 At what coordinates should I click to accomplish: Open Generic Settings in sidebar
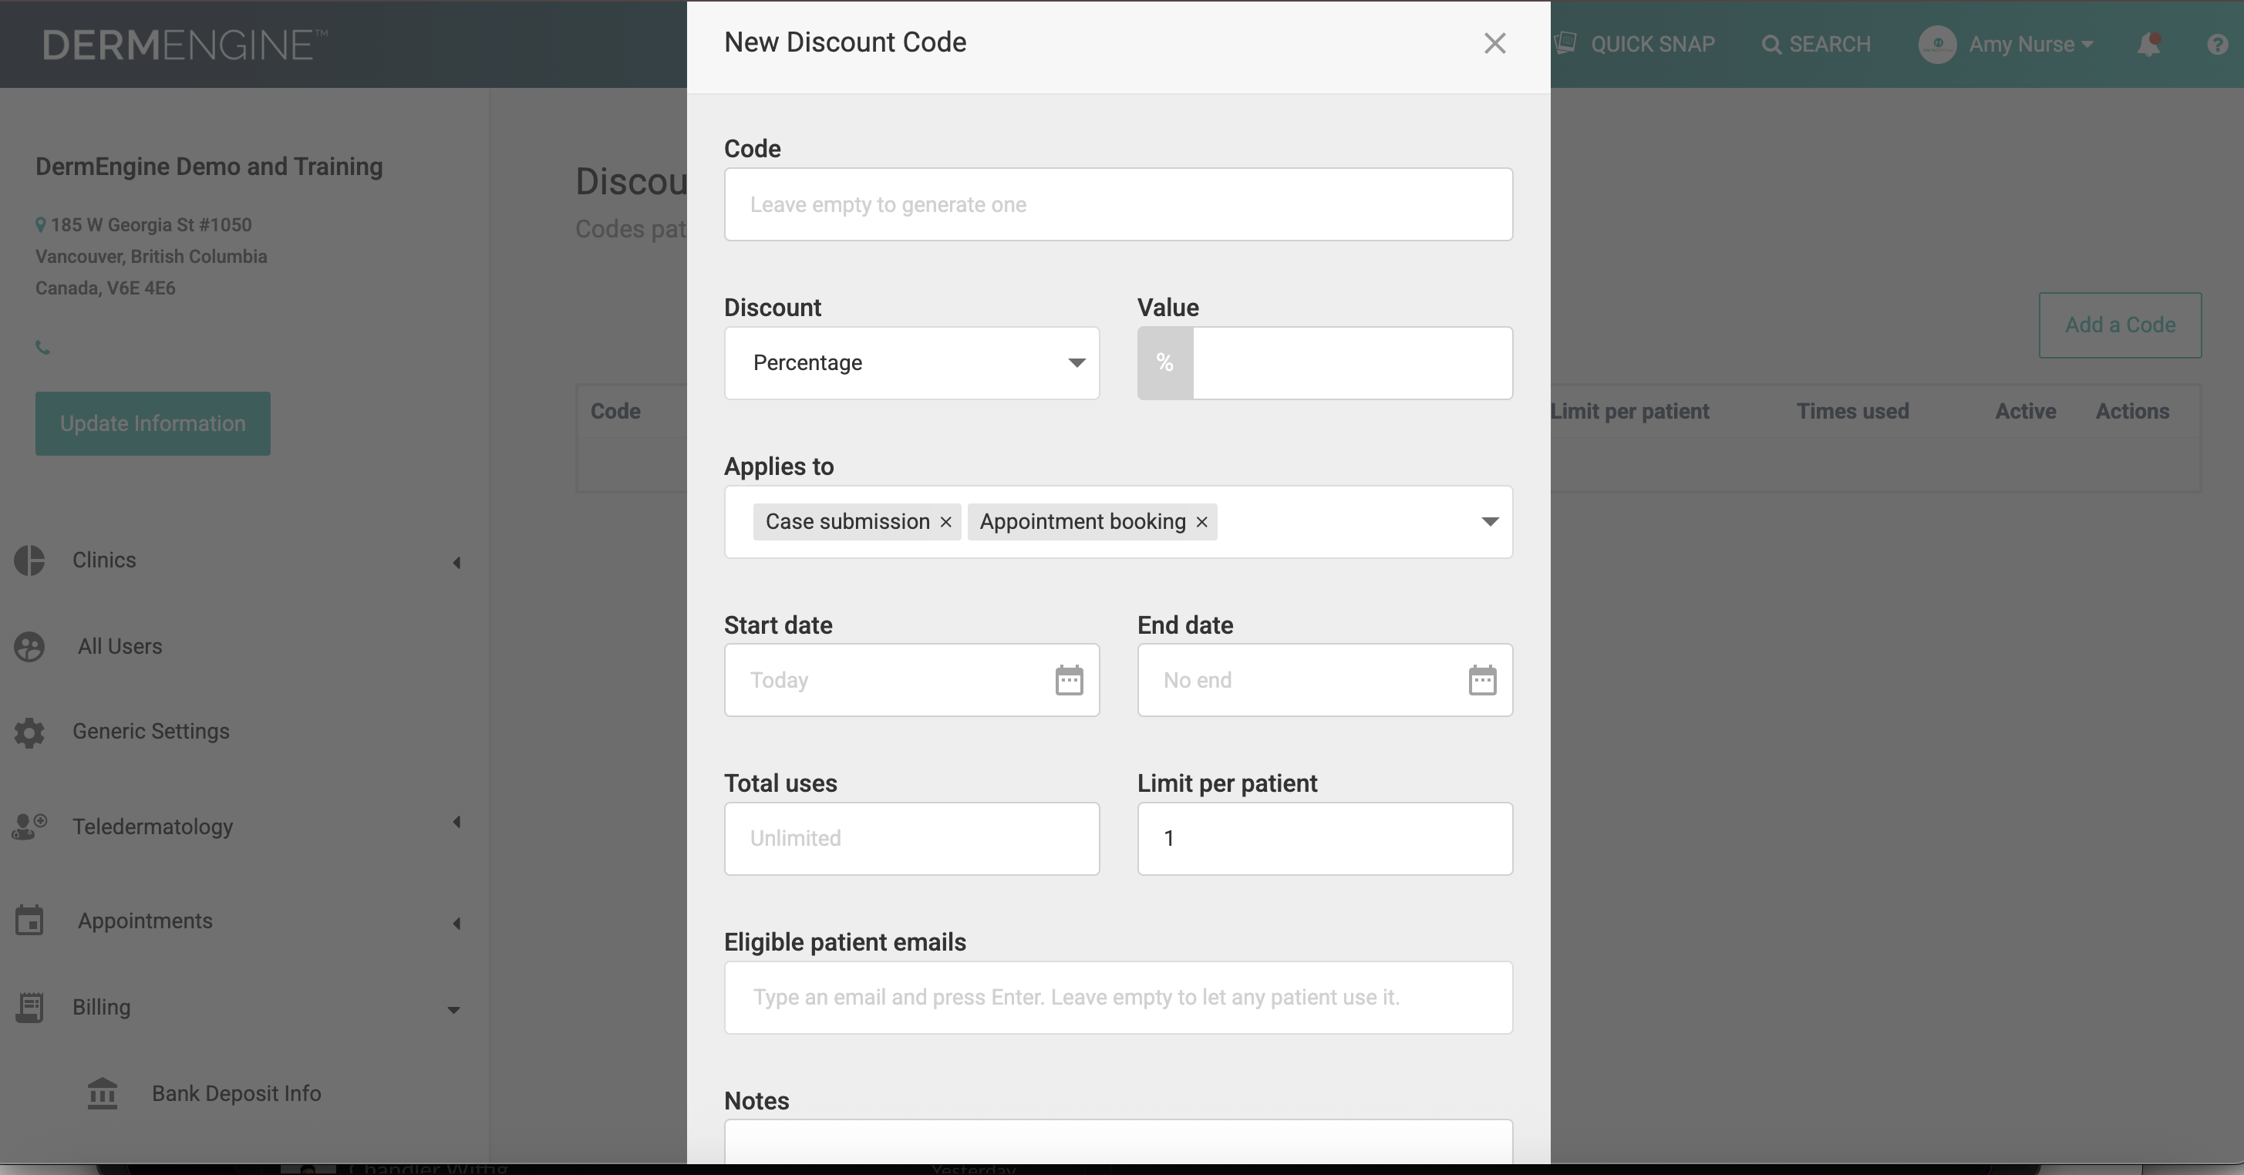[x=150, y=732]
